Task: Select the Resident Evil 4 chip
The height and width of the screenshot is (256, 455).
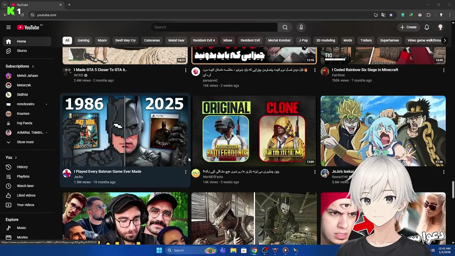Action: [x=204, y=41]
